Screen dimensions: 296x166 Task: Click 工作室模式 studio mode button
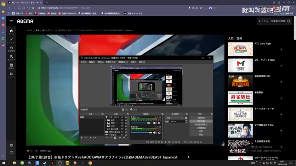tap(201, 128)
